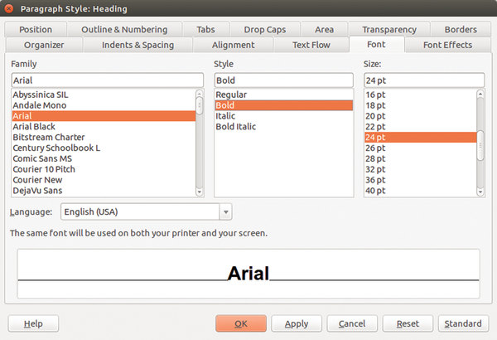
Task: Choose 40 pt font size
Action: click(420, 191)
